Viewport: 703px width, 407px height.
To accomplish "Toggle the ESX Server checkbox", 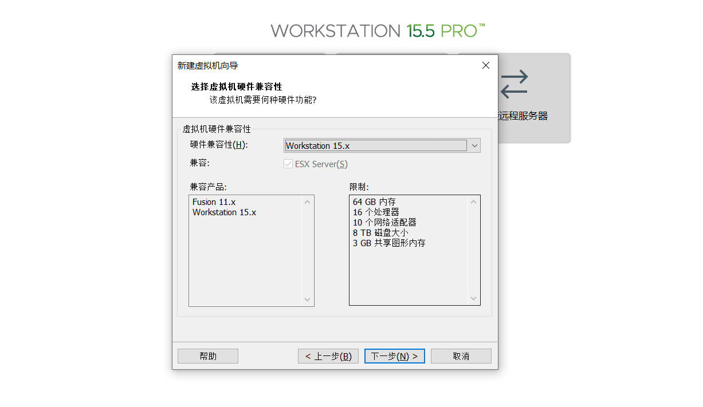I will [x=288, y=164].
